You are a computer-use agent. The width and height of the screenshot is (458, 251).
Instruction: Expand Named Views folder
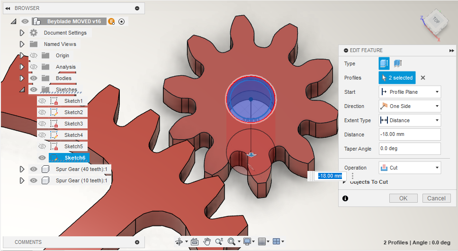(22, 44)
